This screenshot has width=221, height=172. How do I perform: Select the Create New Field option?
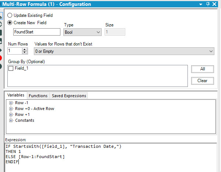(10, 23)
